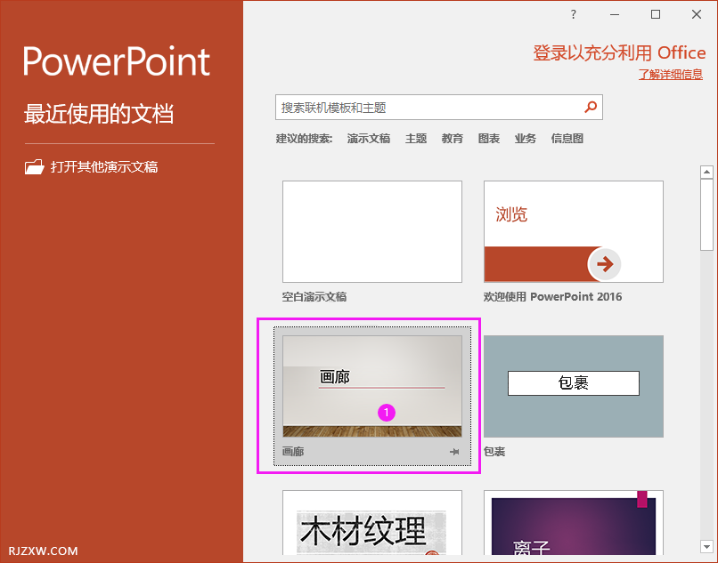Search with the 信息图 suggested keyword
The image size is (718, 563).
[x=567, y=138]
